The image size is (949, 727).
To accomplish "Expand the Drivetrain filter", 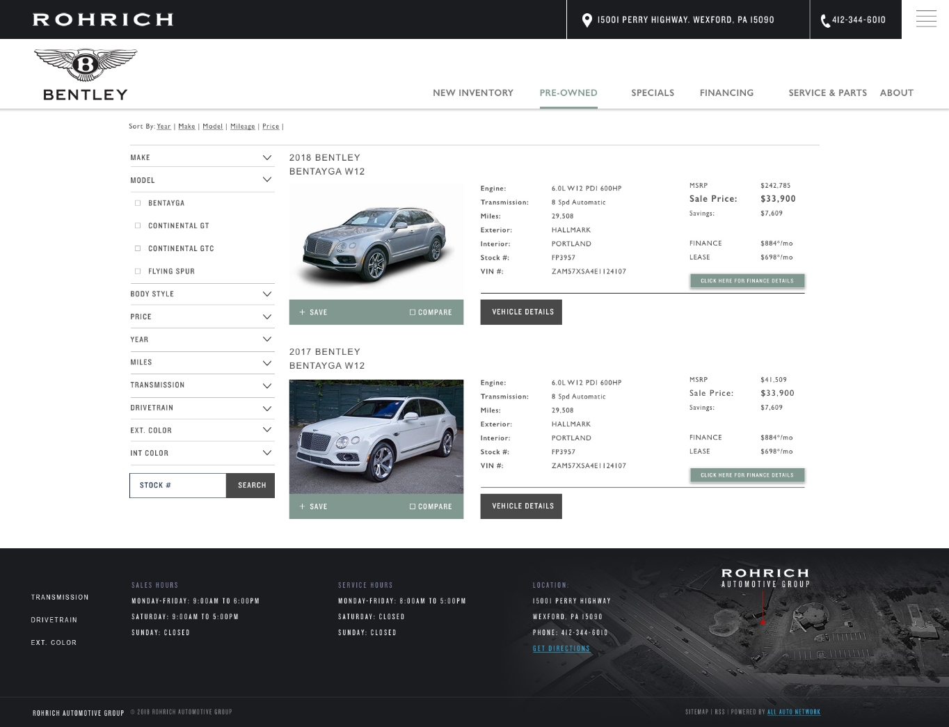I will [202, 408].
